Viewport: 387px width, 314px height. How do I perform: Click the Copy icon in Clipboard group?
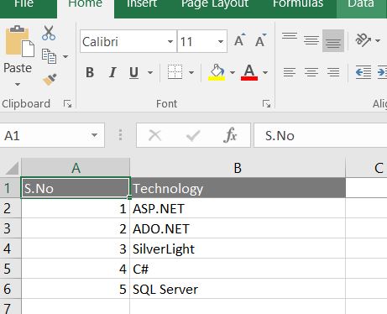pyautogui.click(x=49, y=56)
